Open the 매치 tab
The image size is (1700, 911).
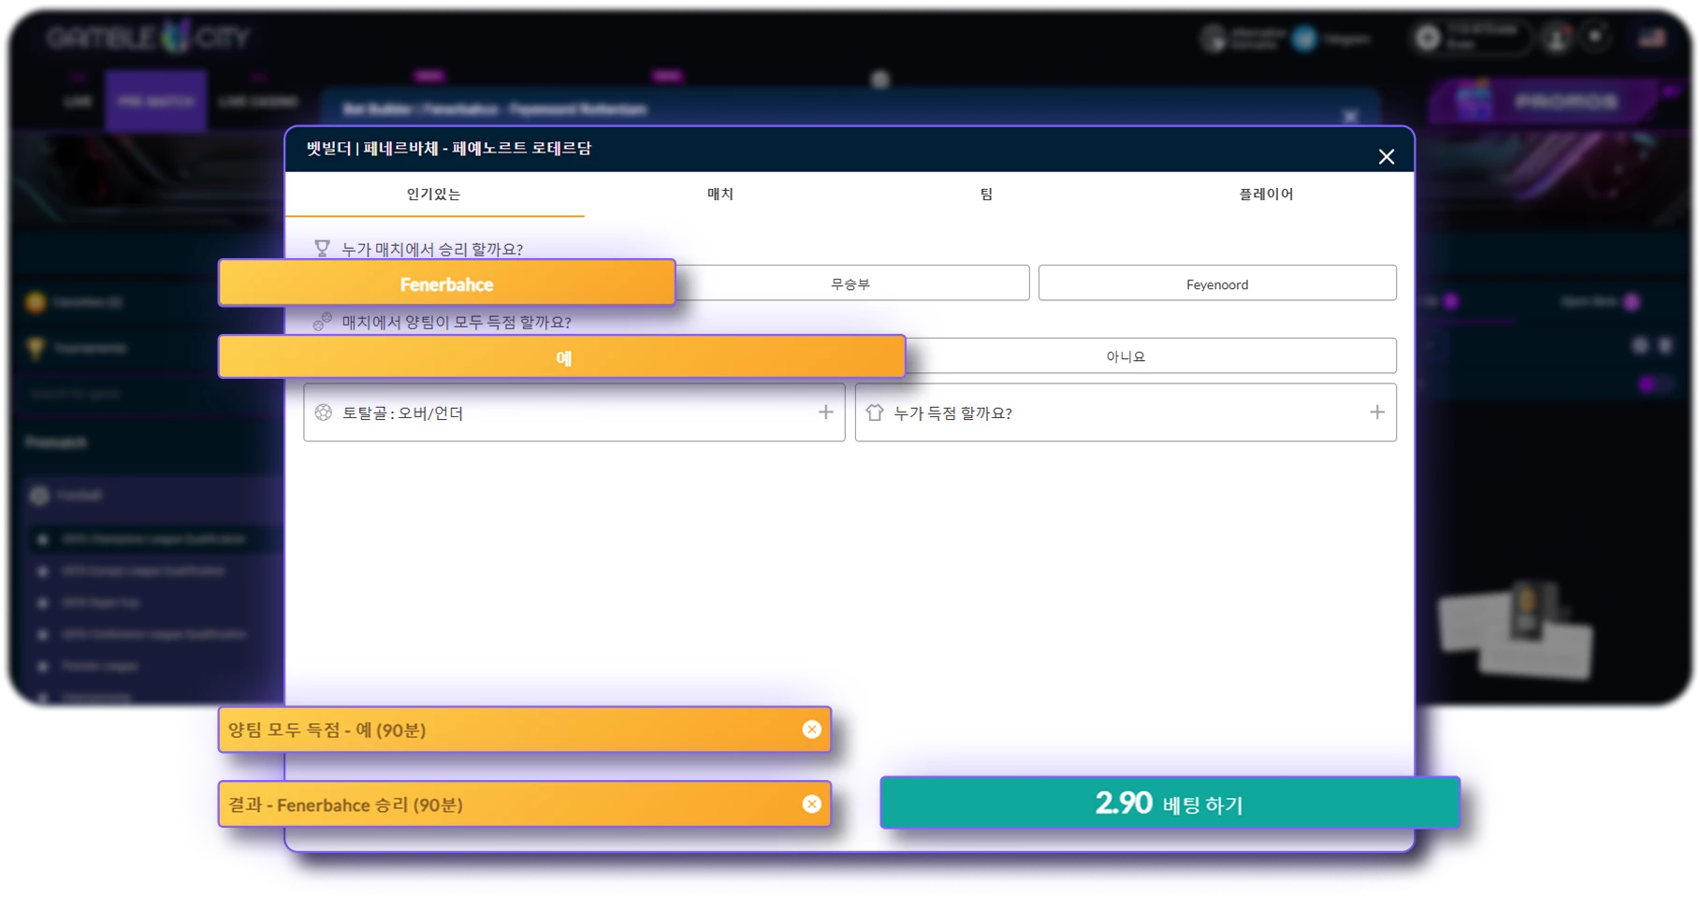coord(719,195)
